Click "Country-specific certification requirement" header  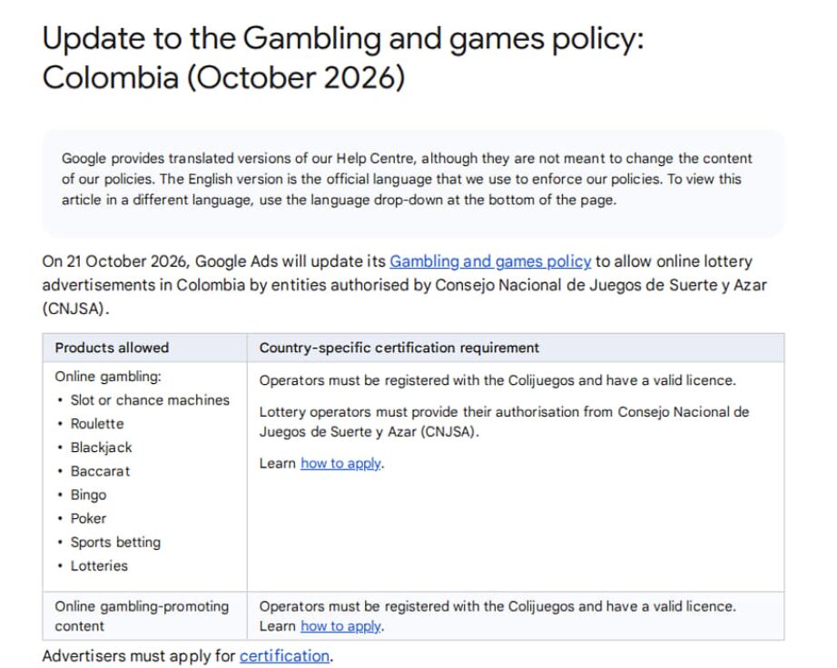point(399,348)
